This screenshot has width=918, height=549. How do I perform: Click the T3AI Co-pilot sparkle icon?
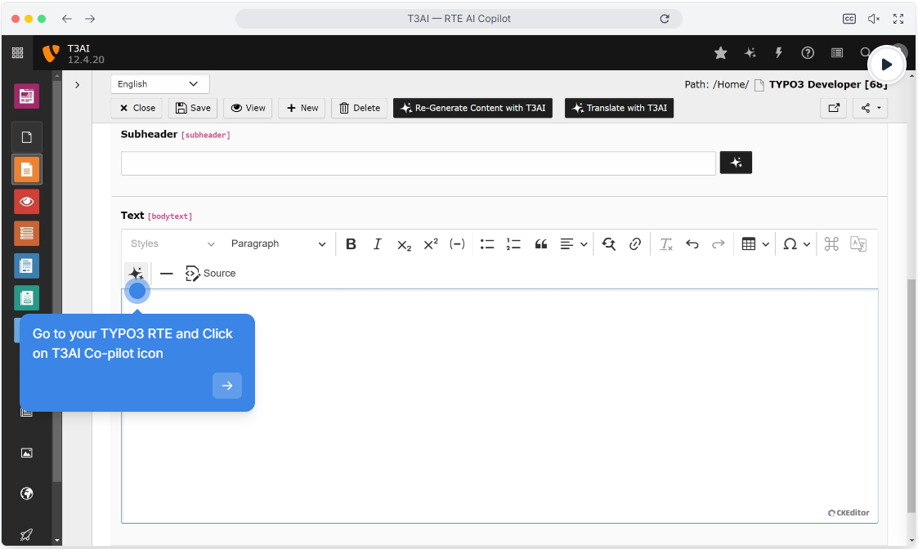point(136,274)
